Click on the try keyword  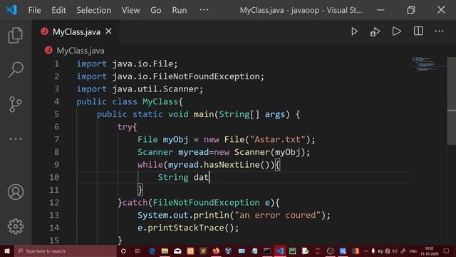125,127
